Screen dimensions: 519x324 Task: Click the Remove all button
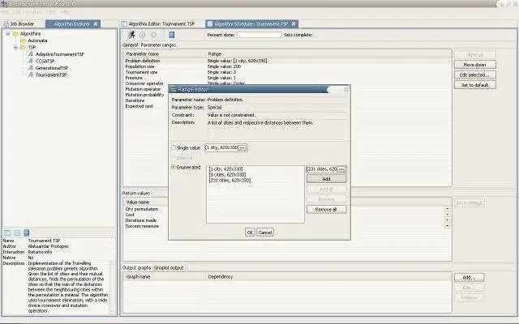[326, 209]
